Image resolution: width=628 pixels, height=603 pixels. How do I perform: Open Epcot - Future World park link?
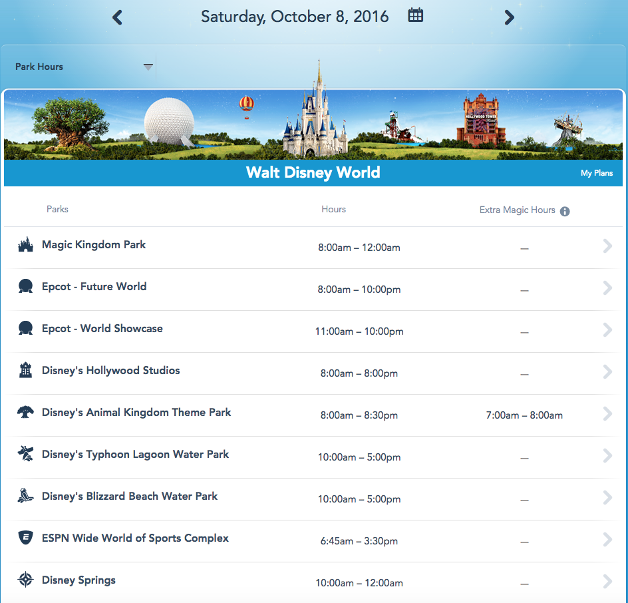[94, 287]
